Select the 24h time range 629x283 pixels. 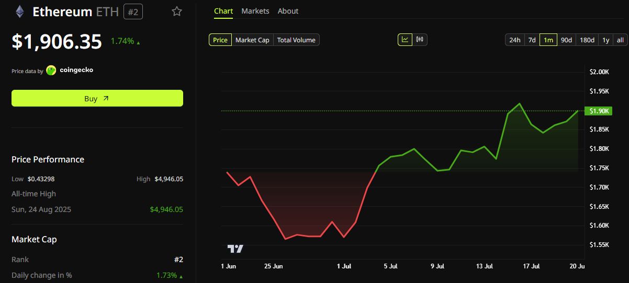click(x=515, y=40)
